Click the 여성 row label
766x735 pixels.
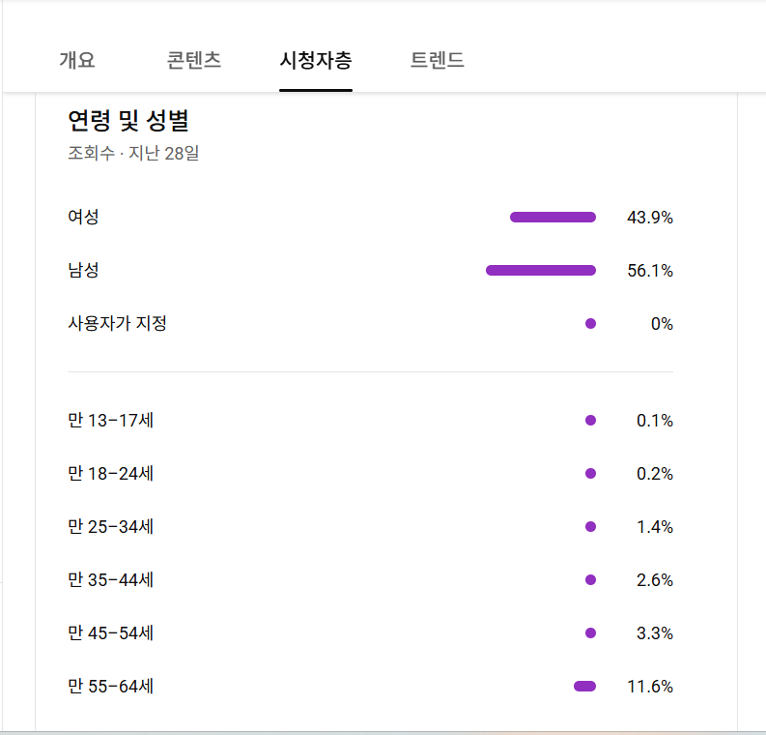[x=83, y=218]
